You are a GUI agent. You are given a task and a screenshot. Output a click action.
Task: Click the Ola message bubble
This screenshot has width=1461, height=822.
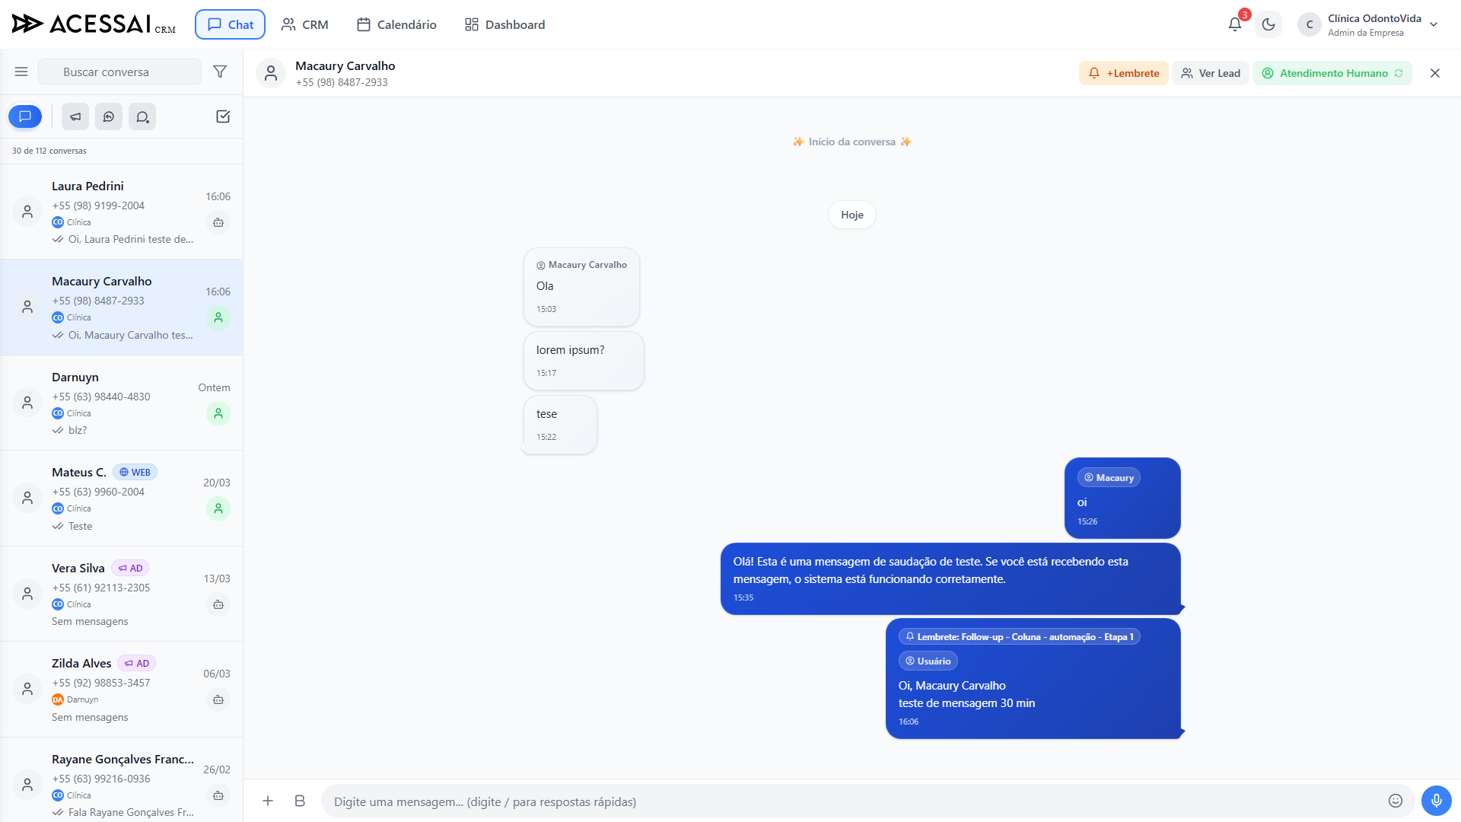click(581, 287)
